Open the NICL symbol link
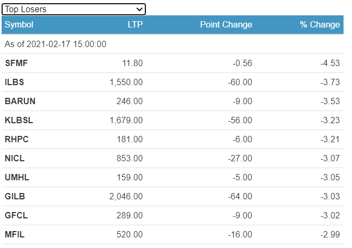Screen dimensions: 352x248 pos(14,159)
